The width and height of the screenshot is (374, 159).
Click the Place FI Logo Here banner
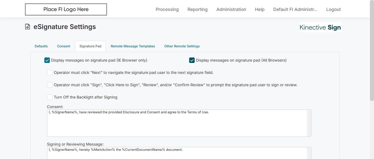click(x=66, y=10)
